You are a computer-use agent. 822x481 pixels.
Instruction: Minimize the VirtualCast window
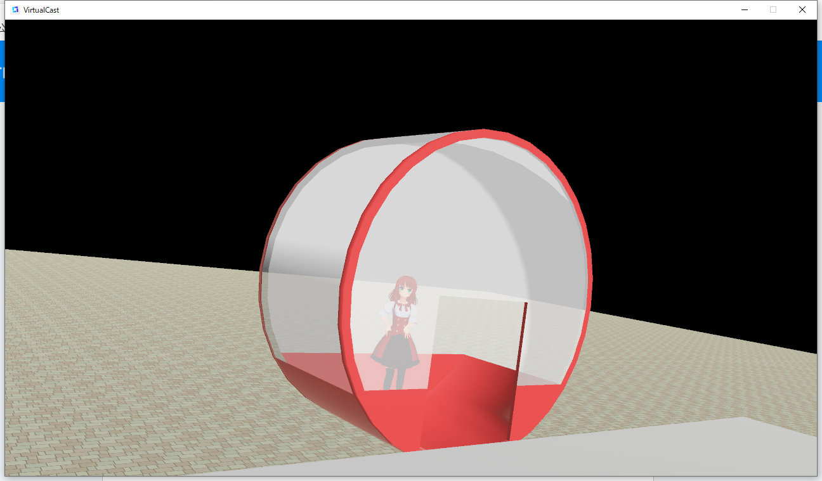[744, 10]
